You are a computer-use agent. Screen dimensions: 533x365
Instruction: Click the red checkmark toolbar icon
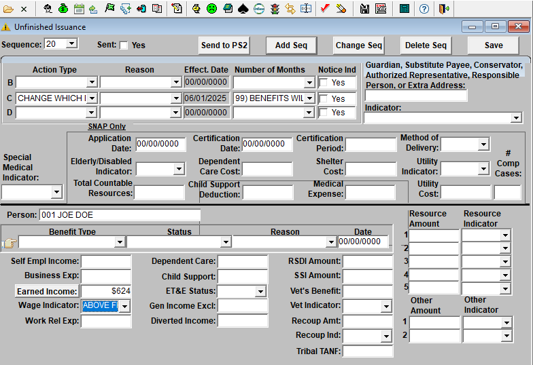coord(325,8)
